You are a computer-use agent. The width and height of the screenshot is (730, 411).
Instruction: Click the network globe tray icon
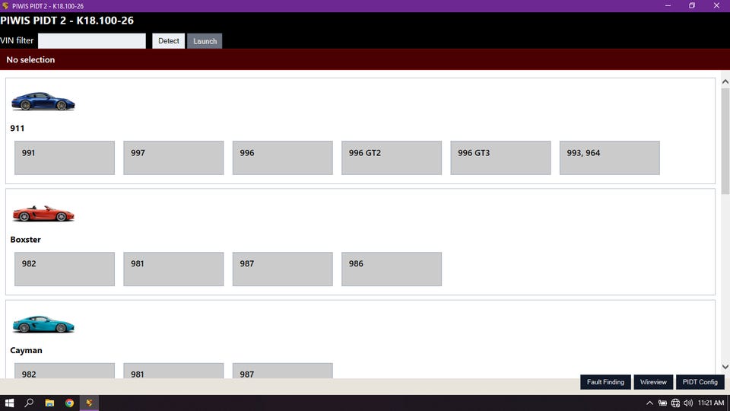(x=675, y=403)
